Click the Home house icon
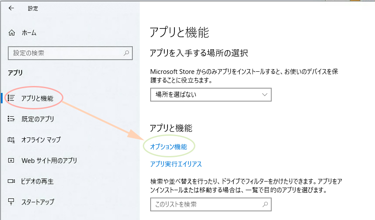The height and width of the screenshot is (220, 375). (x=12, y=32)
